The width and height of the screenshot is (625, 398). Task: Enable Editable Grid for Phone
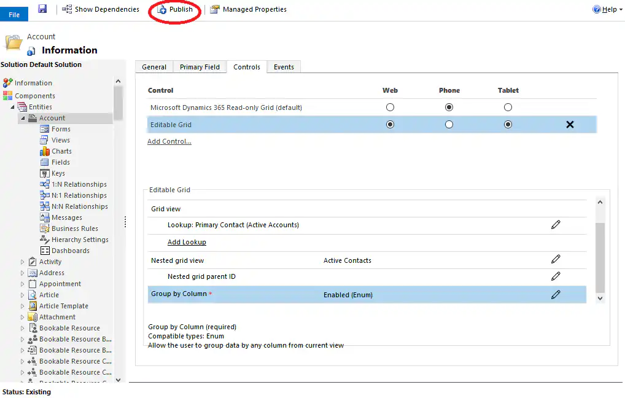coord(449,124)
